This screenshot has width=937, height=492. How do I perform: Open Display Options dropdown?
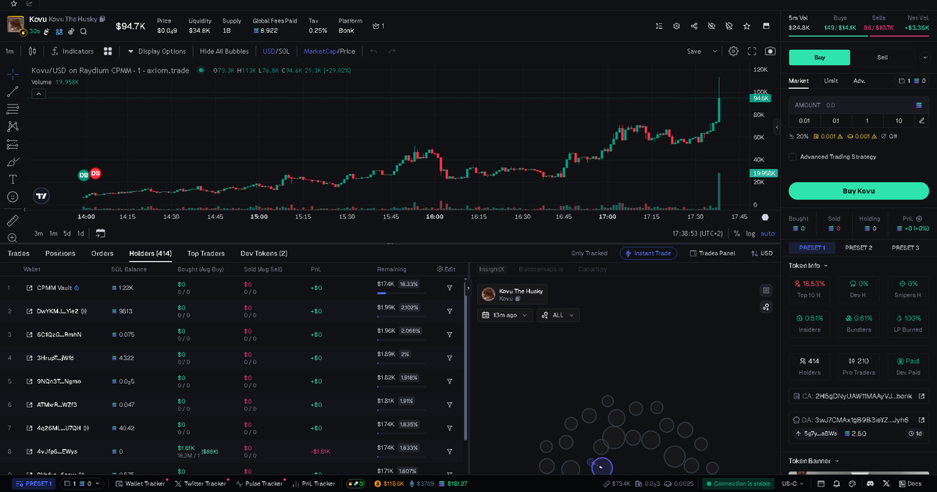click(157, 51)
